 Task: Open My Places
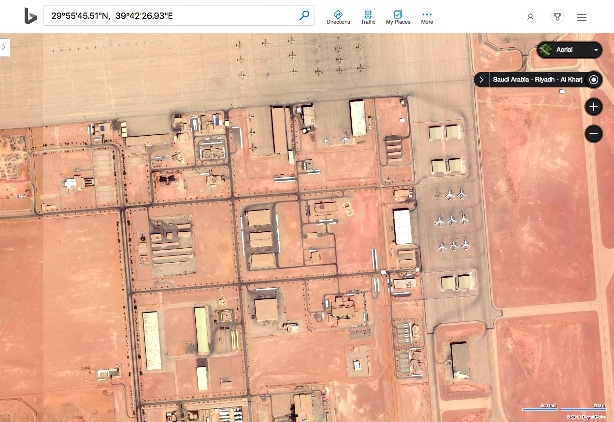tap(398, 17)
